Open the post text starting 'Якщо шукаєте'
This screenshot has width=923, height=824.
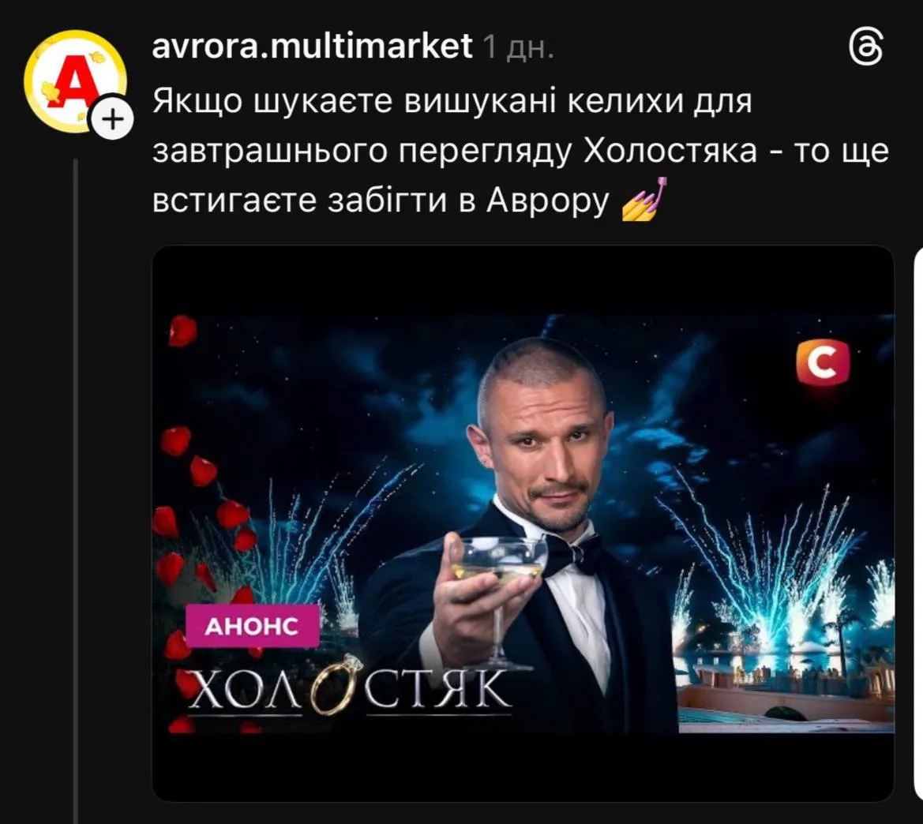(x=520, y=151)
